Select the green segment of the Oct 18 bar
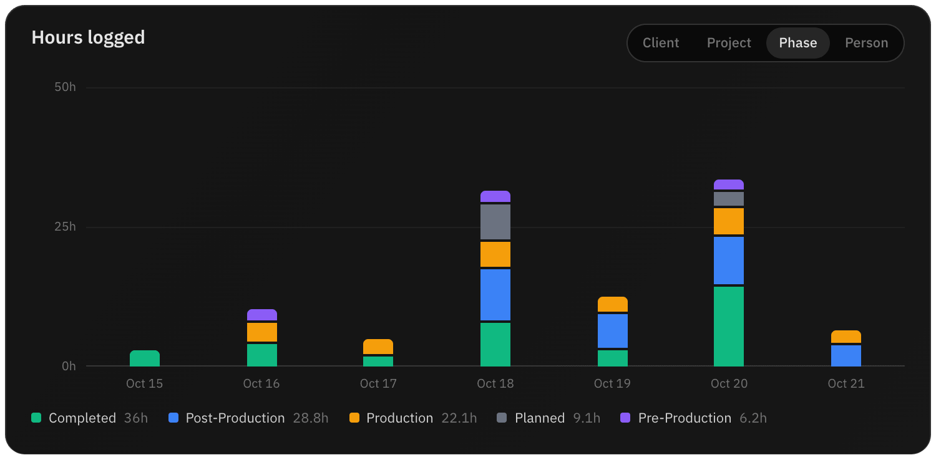Viewport: 936px width, 460px height. (495, 345)
